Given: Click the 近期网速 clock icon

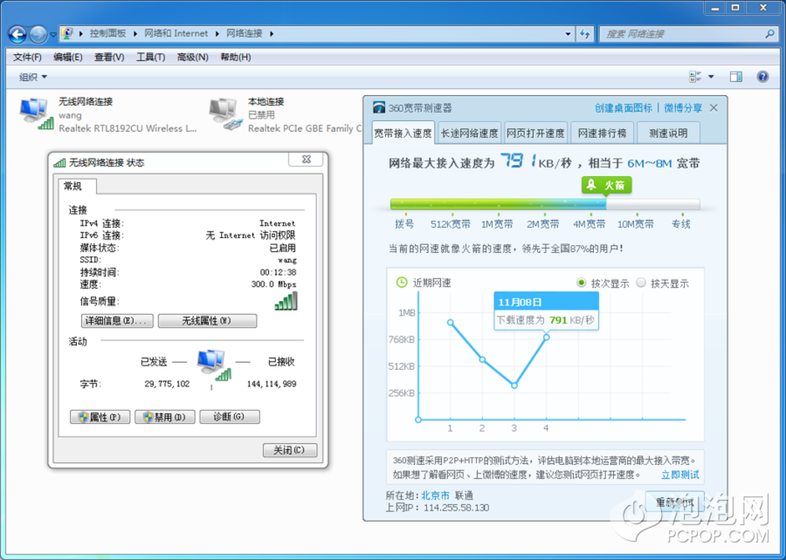Looking at the screenshot, I should click(x=402, y=283).
